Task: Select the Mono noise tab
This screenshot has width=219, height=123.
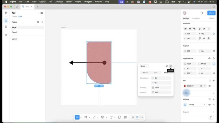Action: [x=145, y=73]
